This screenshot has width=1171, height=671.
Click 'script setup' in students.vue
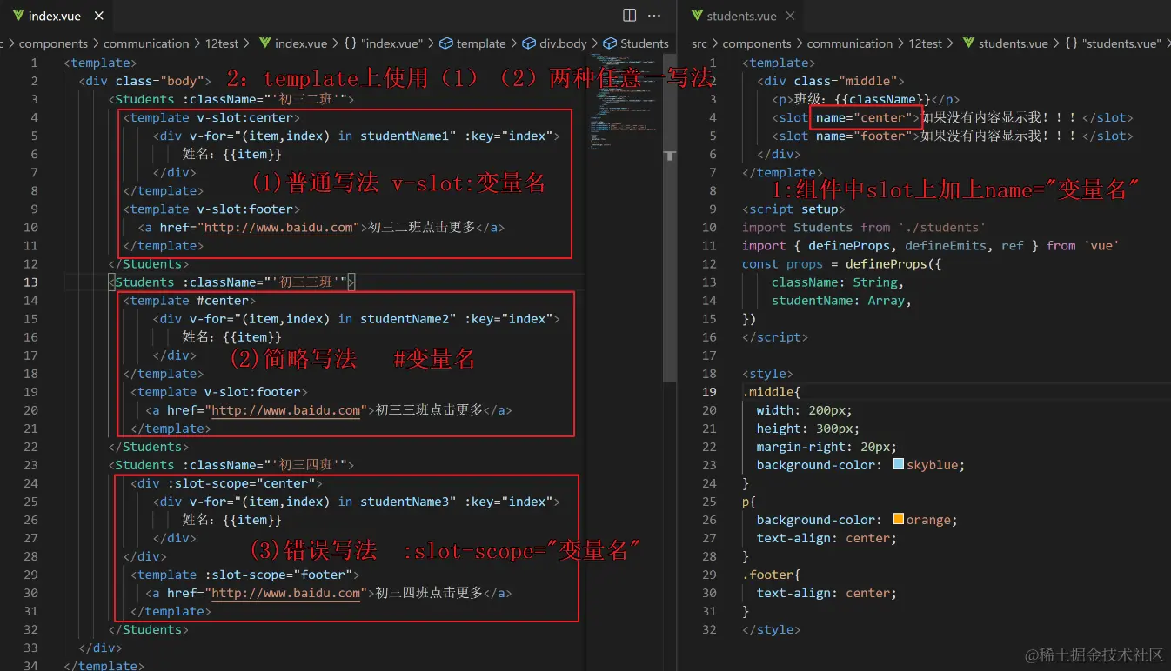coord(793,209)
